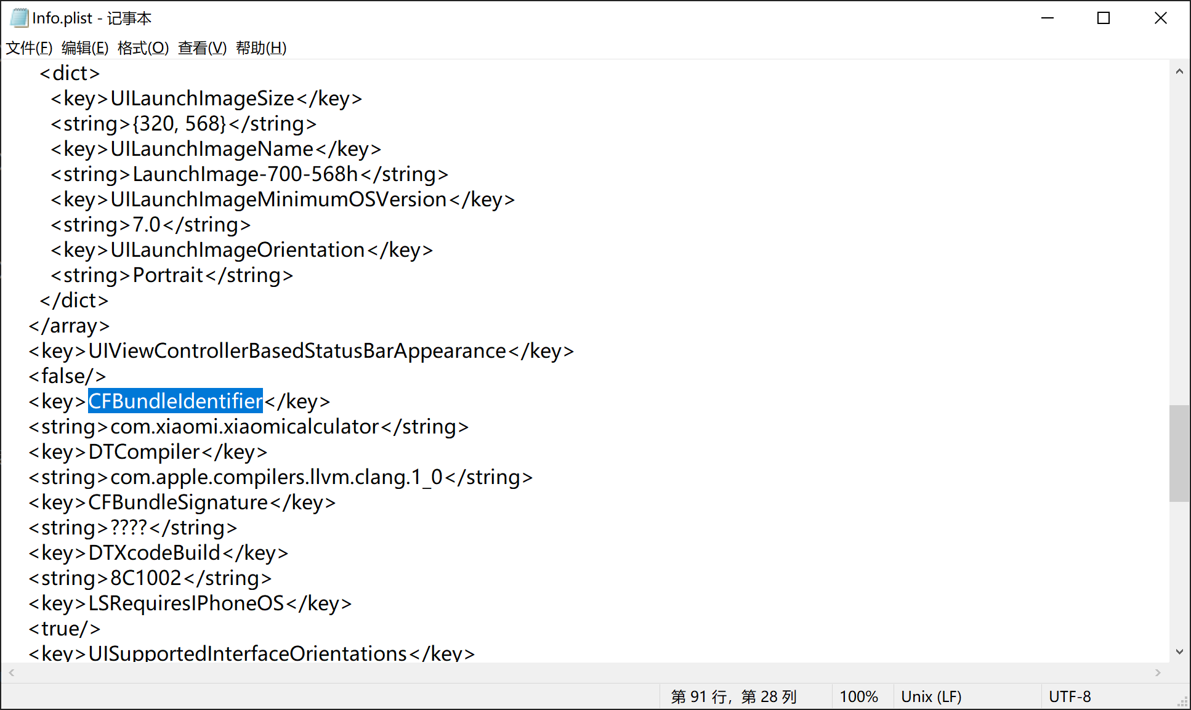Minimize the Notepad window
Viewport: 1191px width, 710px height.
click(1048, 18)
